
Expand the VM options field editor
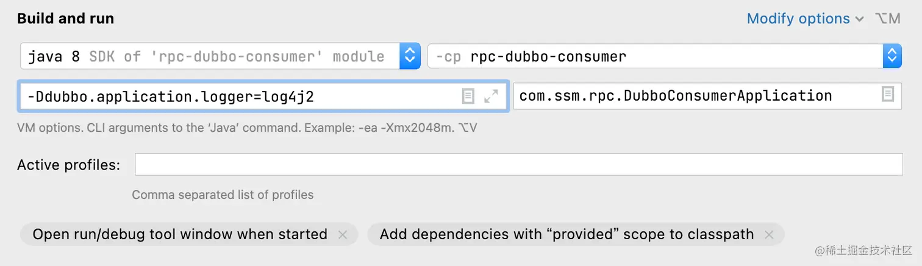point(491,96)
